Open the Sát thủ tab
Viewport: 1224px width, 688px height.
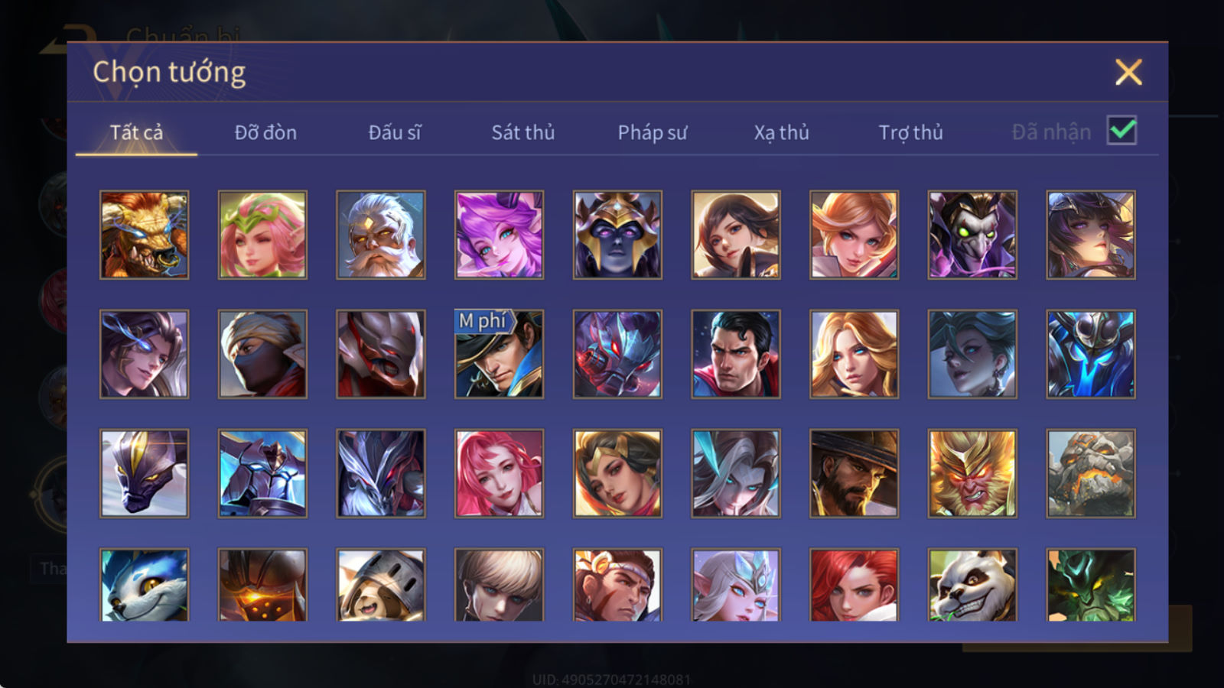click(522, 132)
